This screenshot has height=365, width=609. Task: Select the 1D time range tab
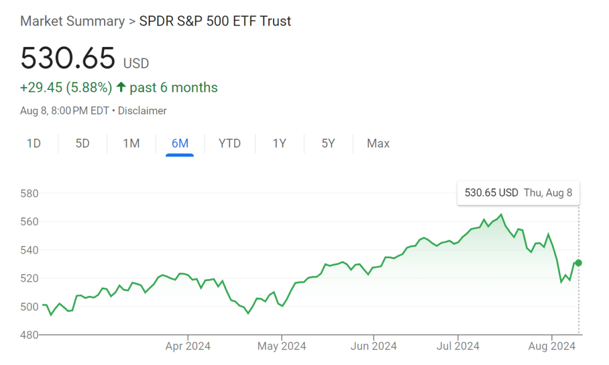[34, 143]
